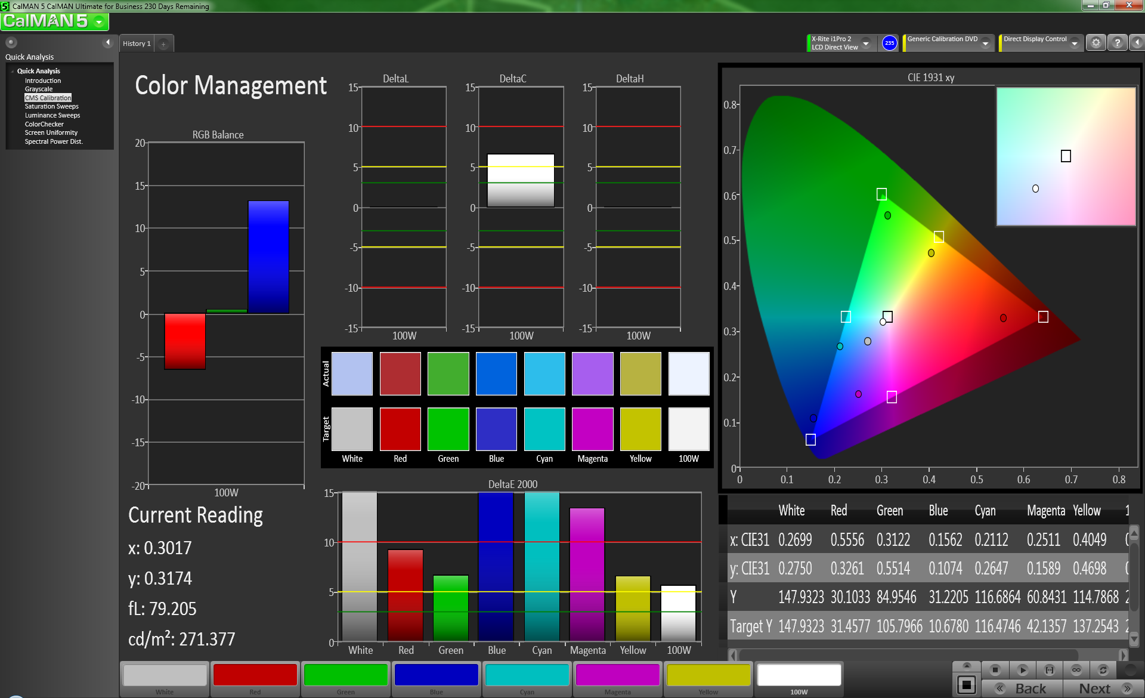
Task: Collapse right panel with arrow icon
Action: pos(1137,43)
